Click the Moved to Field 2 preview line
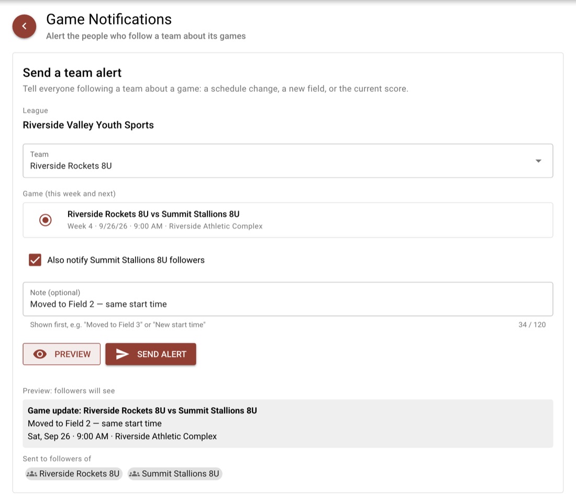The image size is (576, 502). tap(95, 423)
